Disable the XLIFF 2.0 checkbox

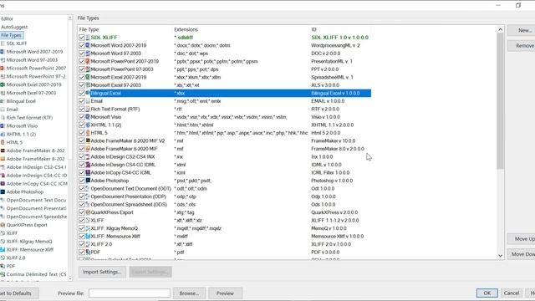82,244
